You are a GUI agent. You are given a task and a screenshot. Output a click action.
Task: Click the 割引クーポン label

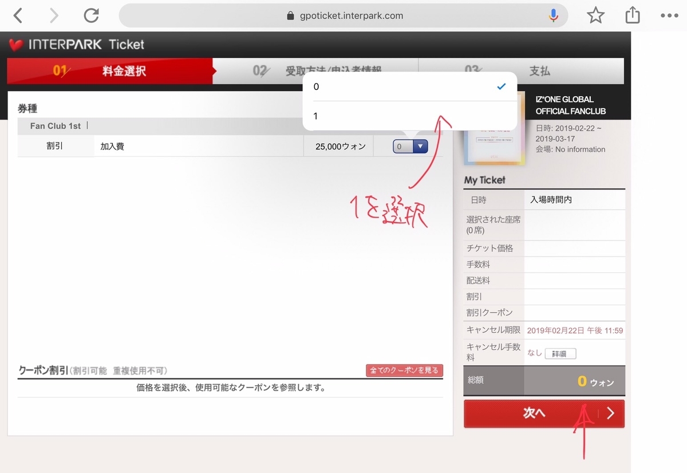coord(489,313)
